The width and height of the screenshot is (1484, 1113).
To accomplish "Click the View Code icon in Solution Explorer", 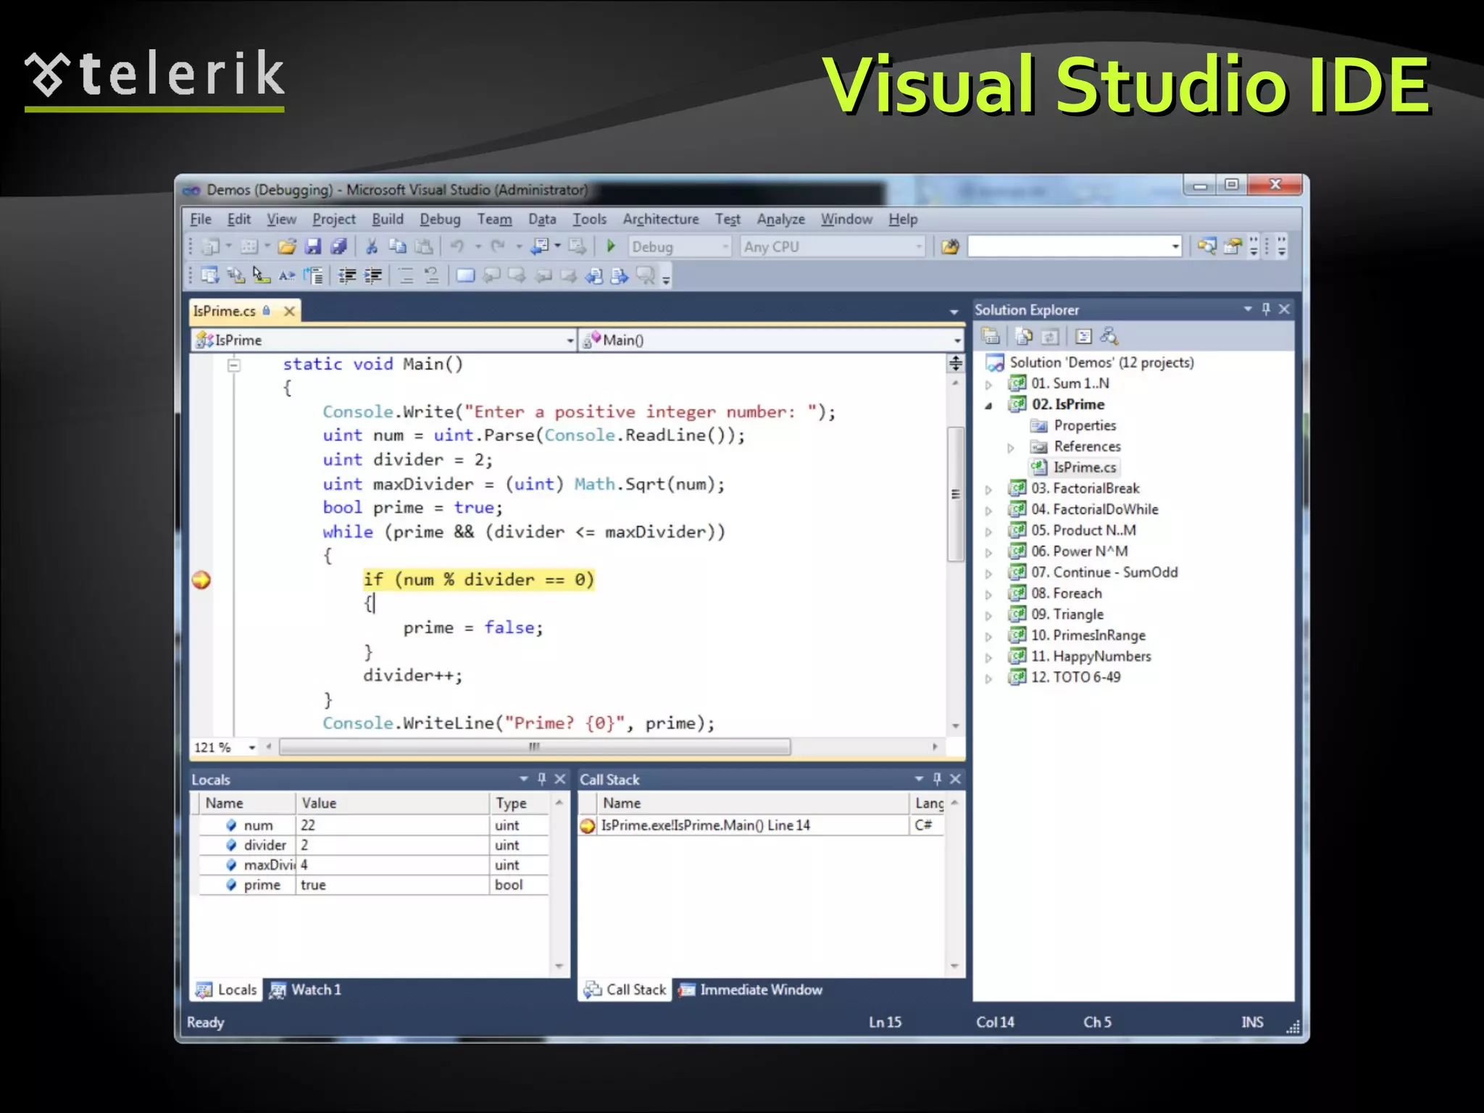I will click(x=1084, y=337).
